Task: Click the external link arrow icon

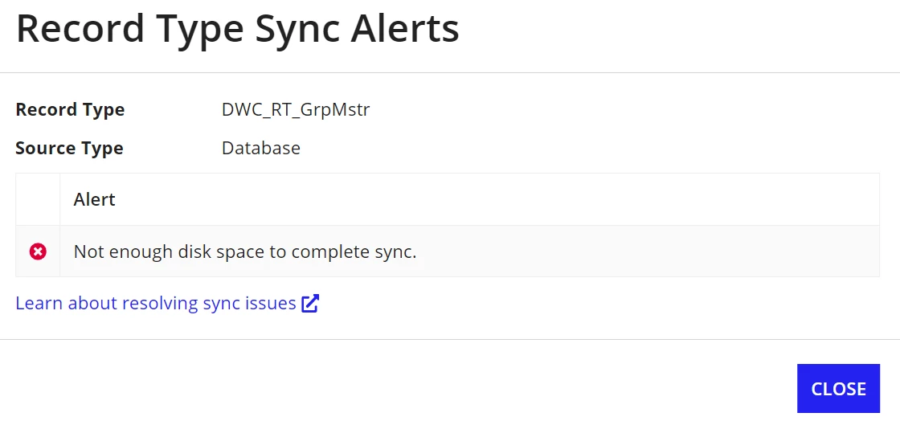Action: [x=310, y=303]
